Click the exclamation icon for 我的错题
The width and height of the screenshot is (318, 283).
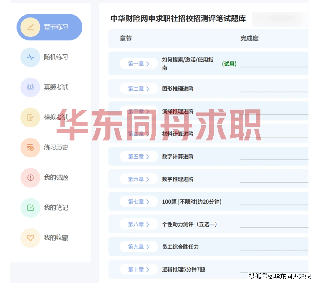pos(30,178)
